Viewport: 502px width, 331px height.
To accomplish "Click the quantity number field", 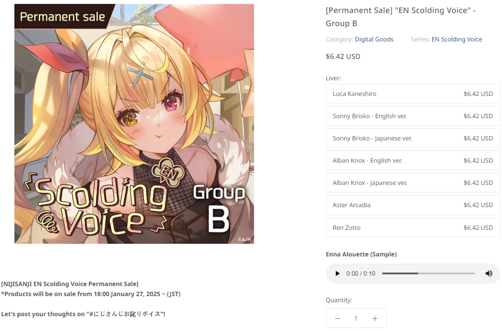I will (x=356, y=318).
